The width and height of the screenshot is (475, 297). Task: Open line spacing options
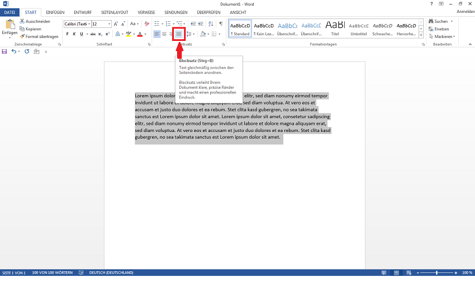point(190,34)
